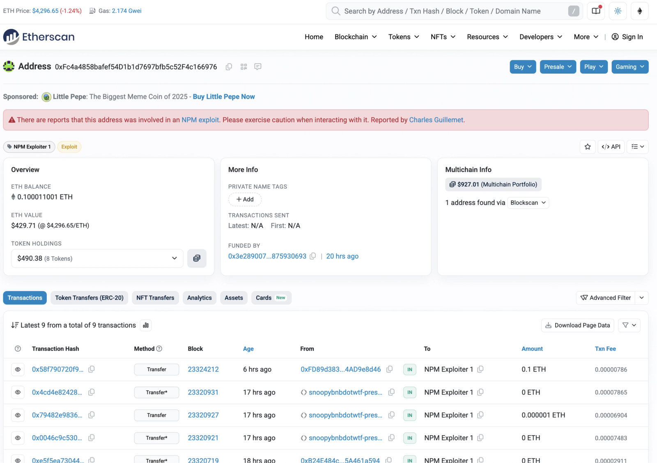The width and height of the screenshot is (657, 463).
Task: Click the Ethereum network icon
Action: tap(639, 11)
